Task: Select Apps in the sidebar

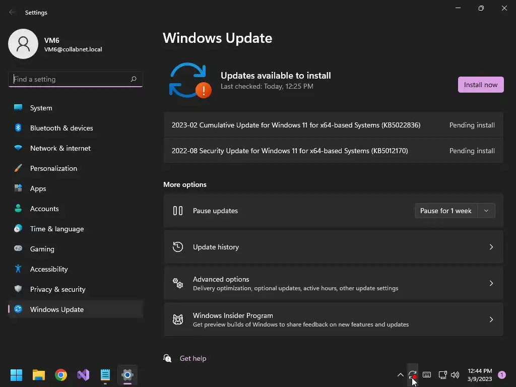Action: [x=76, y=188]
